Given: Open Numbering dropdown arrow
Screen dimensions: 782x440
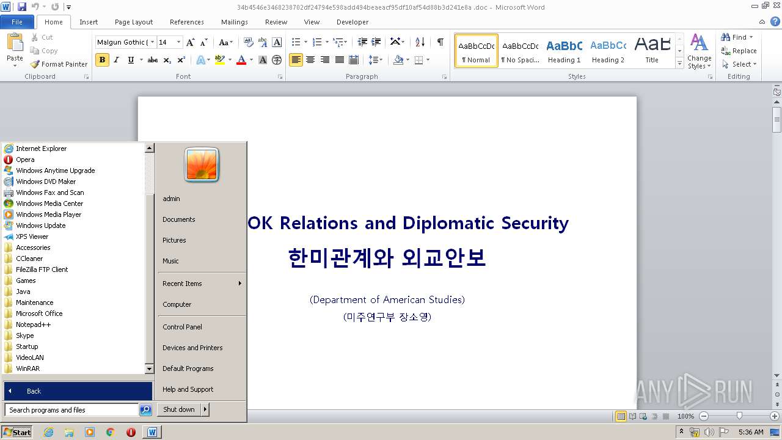Looking at the screenshot, I should pos(327,42).
